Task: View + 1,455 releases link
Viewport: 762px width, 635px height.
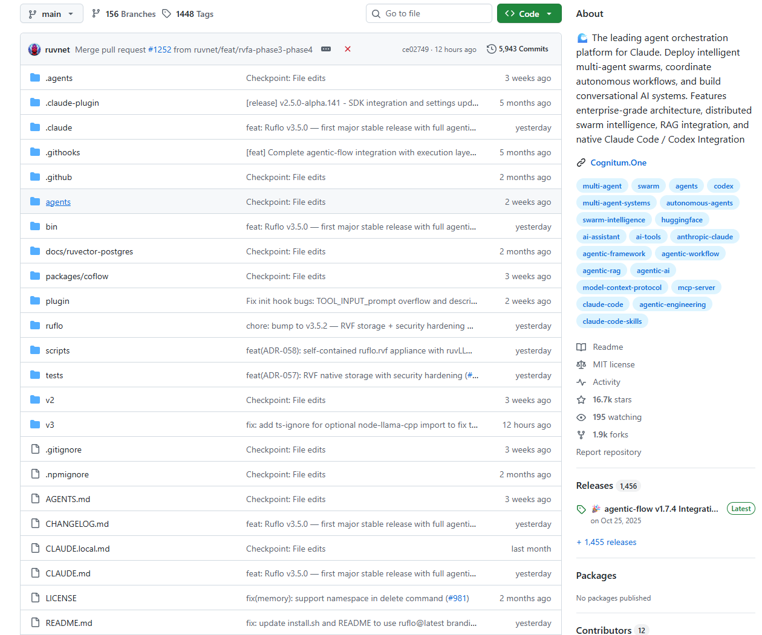Action: [x=607, y=542]
